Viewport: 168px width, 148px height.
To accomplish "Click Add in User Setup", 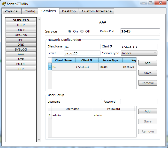I will point(148,111).
